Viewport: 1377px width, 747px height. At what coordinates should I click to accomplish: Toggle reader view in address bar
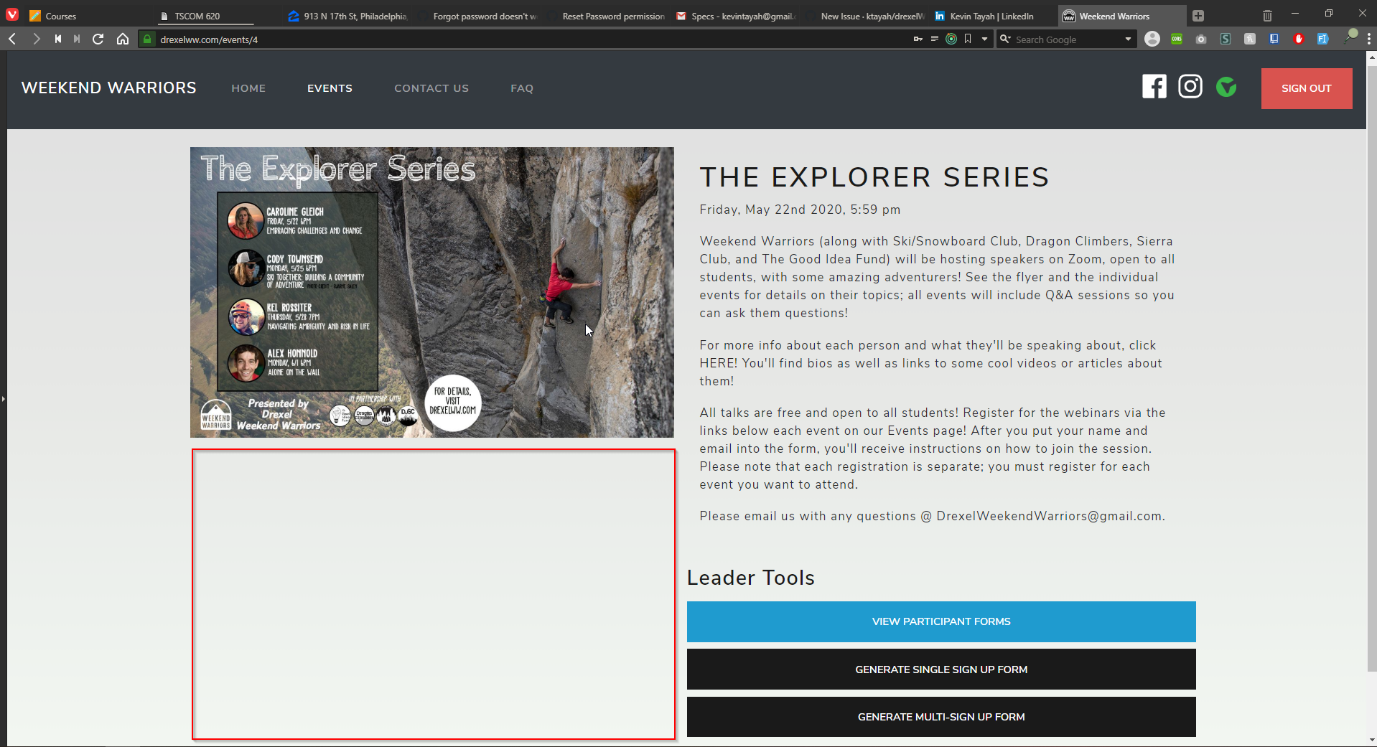tap(934, 39)
